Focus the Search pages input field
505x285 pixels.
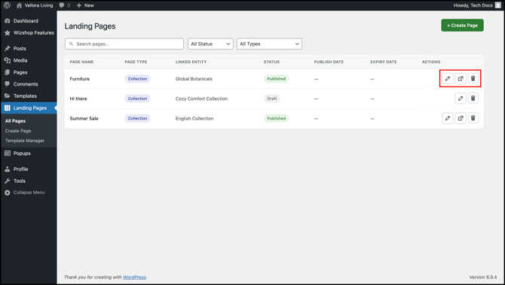pos(124,44)
